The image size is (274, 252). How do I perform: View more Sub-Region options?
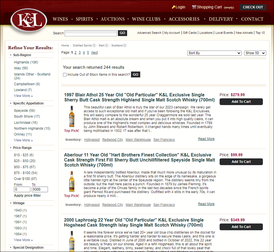point(23,96)
